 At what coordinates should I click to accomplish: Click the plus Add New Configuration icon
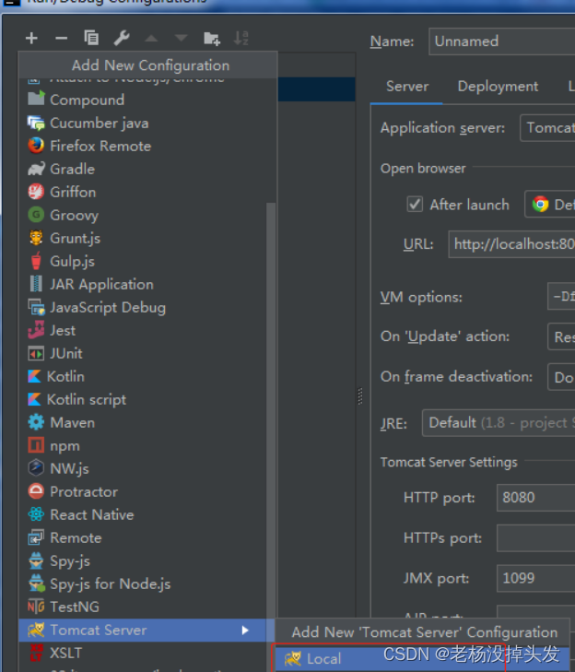[x=32, y=38]
